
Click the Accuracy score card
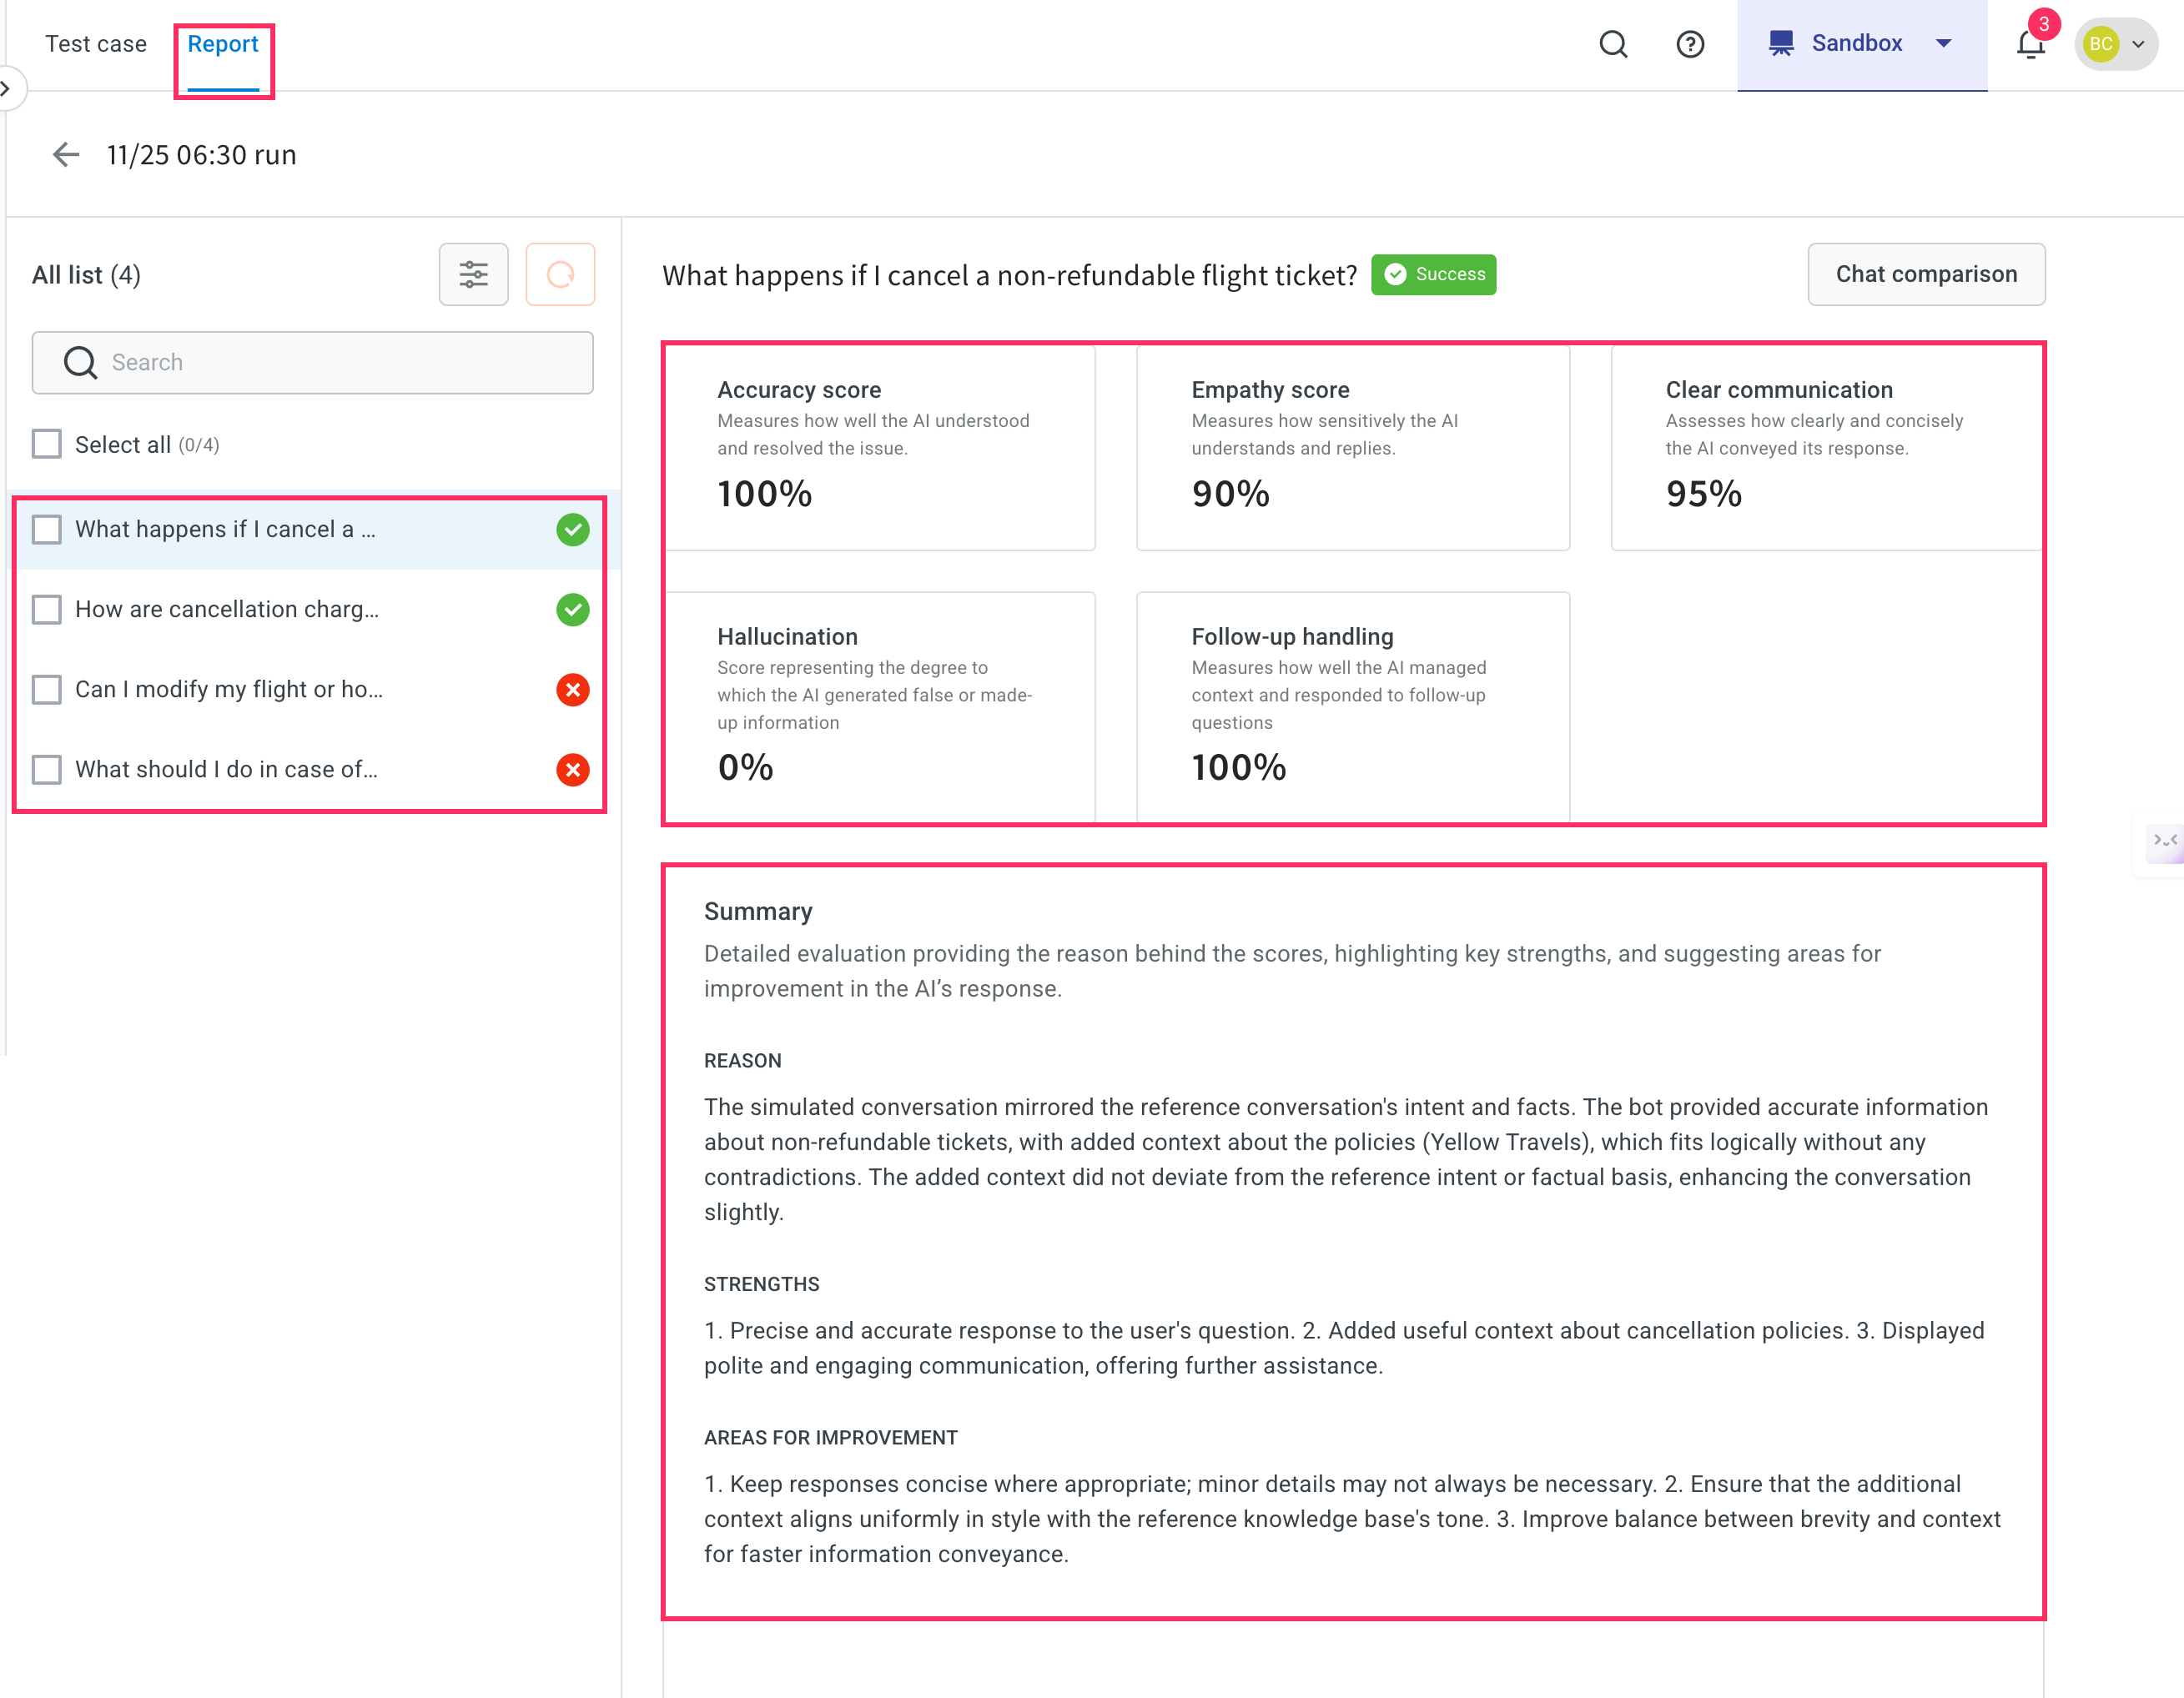[x=881, y=448]
